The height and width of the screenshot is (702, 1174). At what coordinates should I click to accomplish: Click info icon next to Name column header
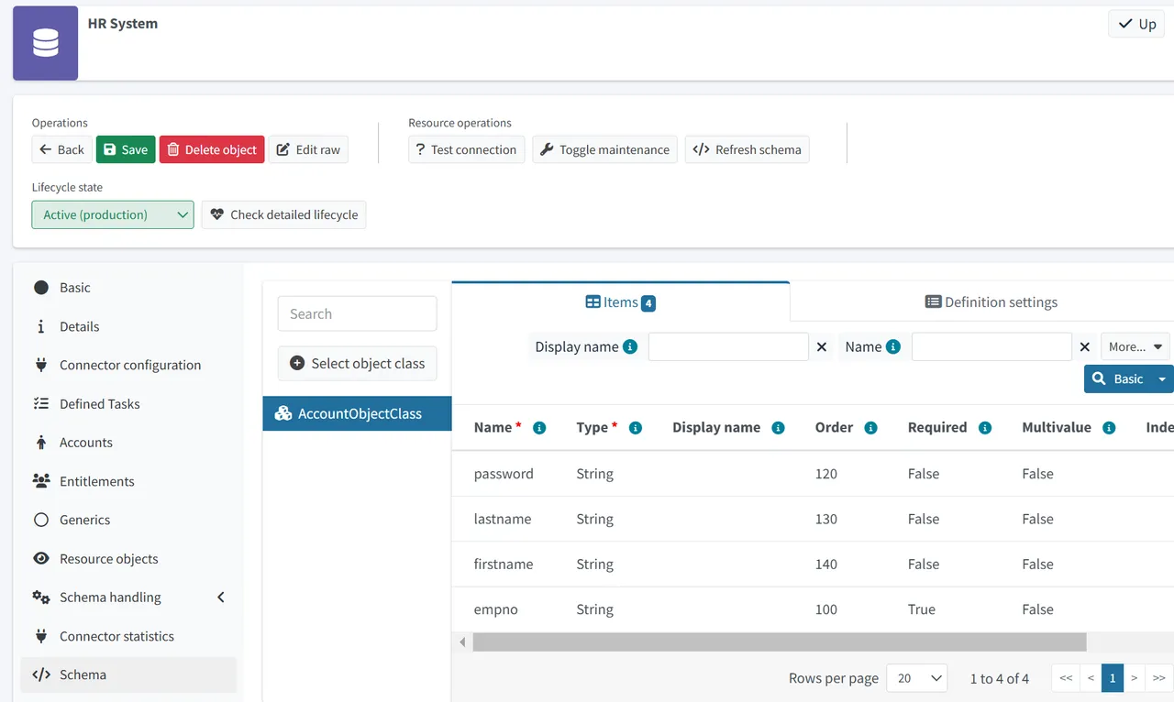539,428
